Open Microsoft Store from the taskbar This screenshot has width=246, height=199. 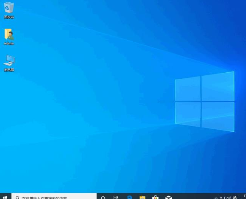point(155,197)
